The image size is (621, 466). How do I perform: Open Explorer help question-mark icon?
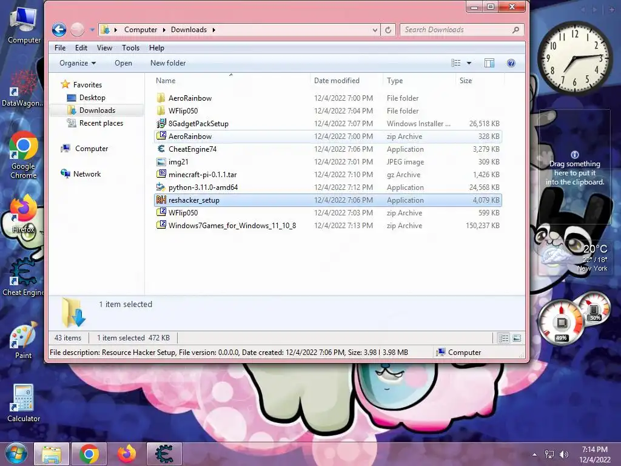point(511,63)
